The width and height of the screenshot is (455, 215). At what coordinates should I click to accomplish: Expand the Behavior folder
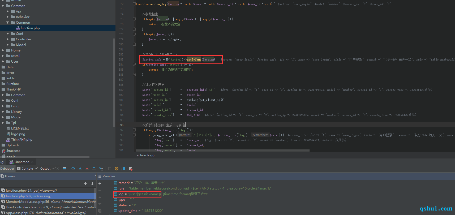point(8,17)
